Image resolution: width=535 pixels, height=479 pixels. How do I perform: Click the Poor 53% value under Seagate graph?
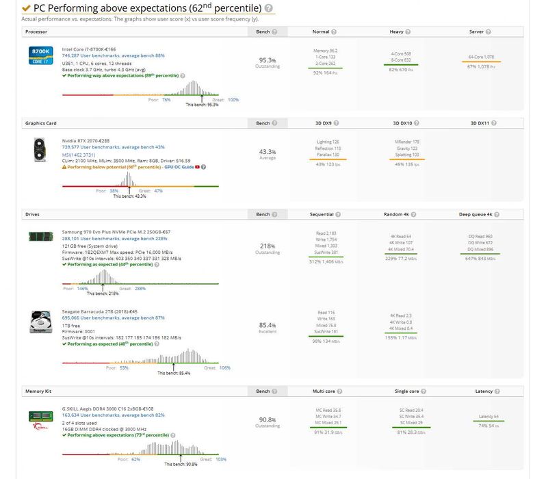coord(125,368)
